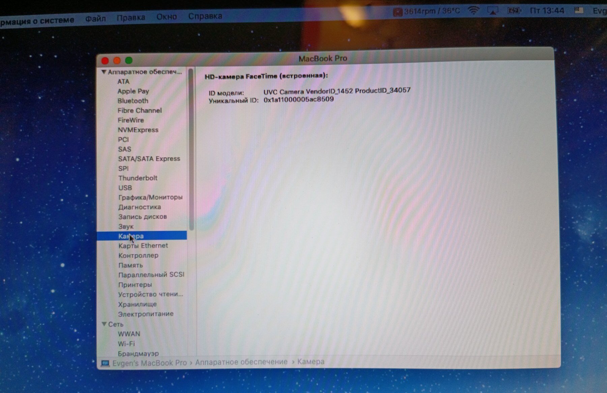
Task: Select WWAN under Сеть
Action: 129,334
